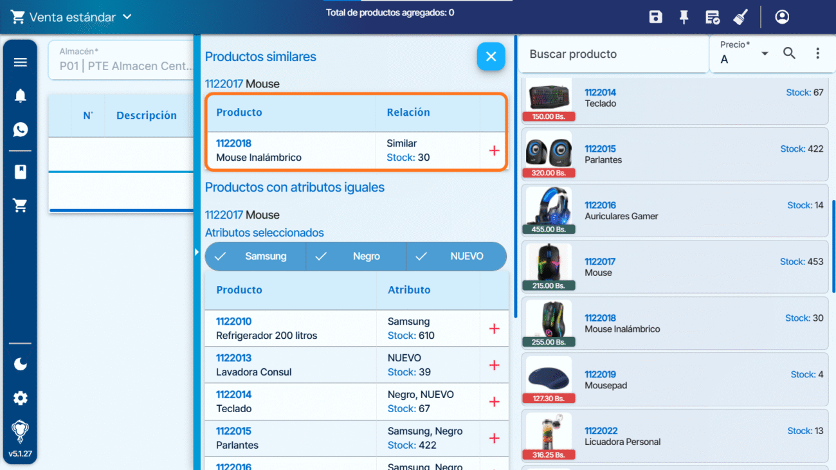Toggle the Negro attribute chip
836x470 pixels.
pos(356,257)
